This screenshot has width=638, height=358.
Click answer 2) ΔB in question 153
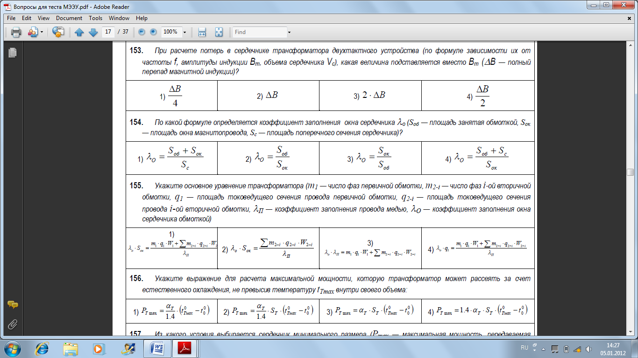point(268,96)
